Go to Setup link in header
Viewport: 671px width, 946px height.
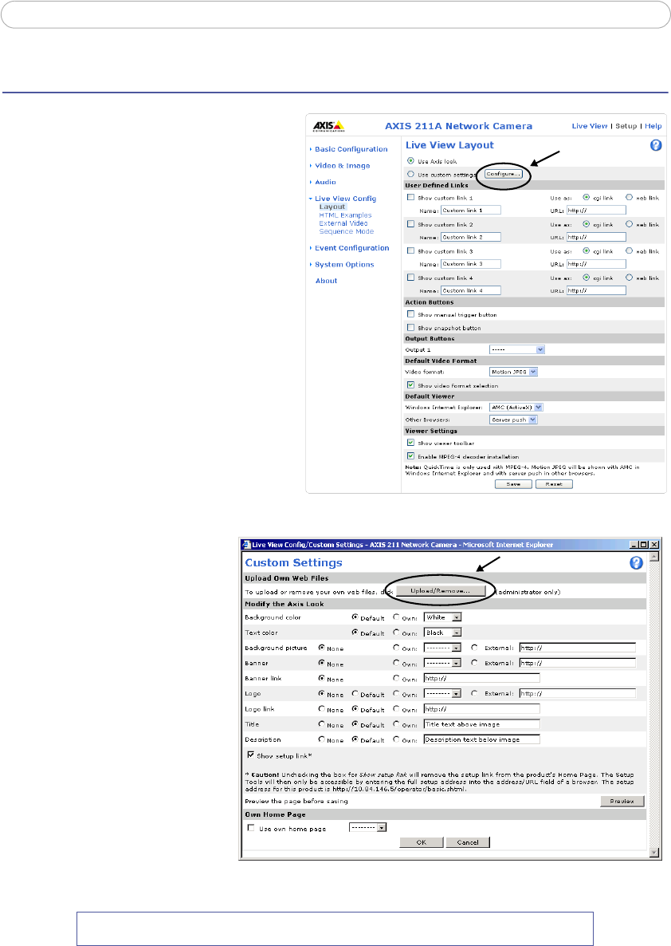626,126
